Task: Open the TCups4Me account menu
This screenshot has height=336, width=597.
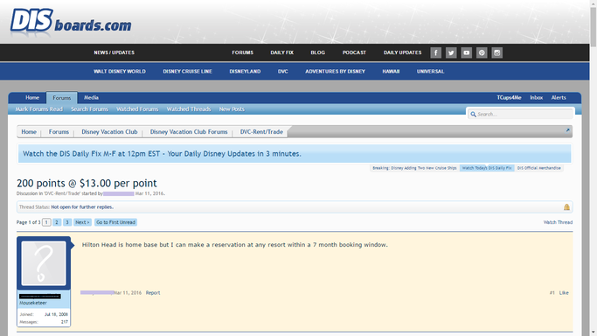Action: tap(509, 97)
